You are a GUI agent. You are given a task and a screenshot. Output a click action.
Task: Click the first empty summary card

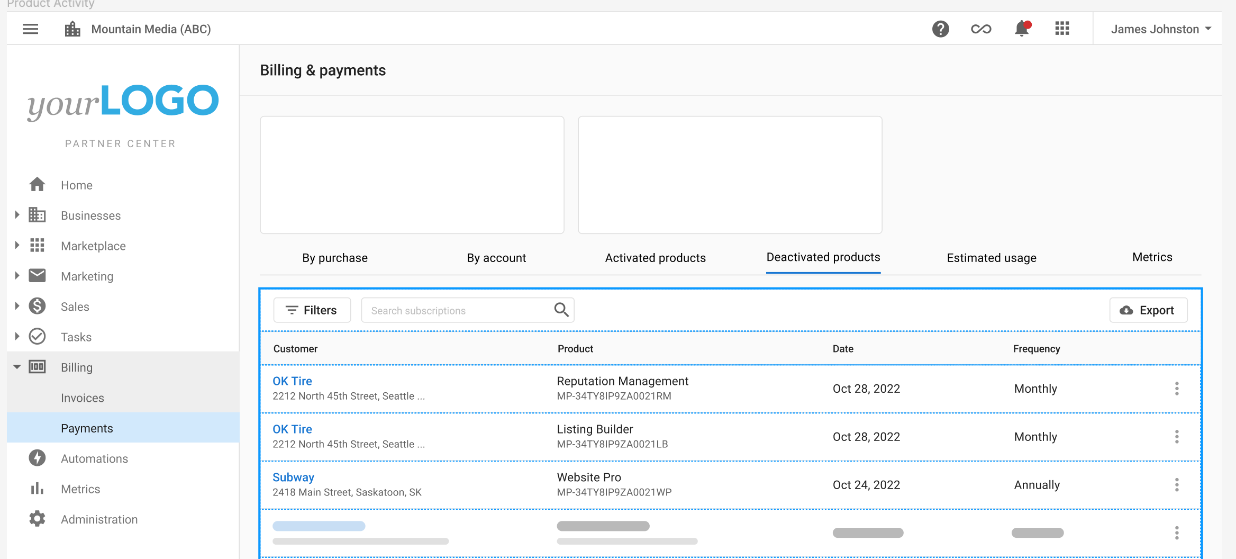point(412,175)
